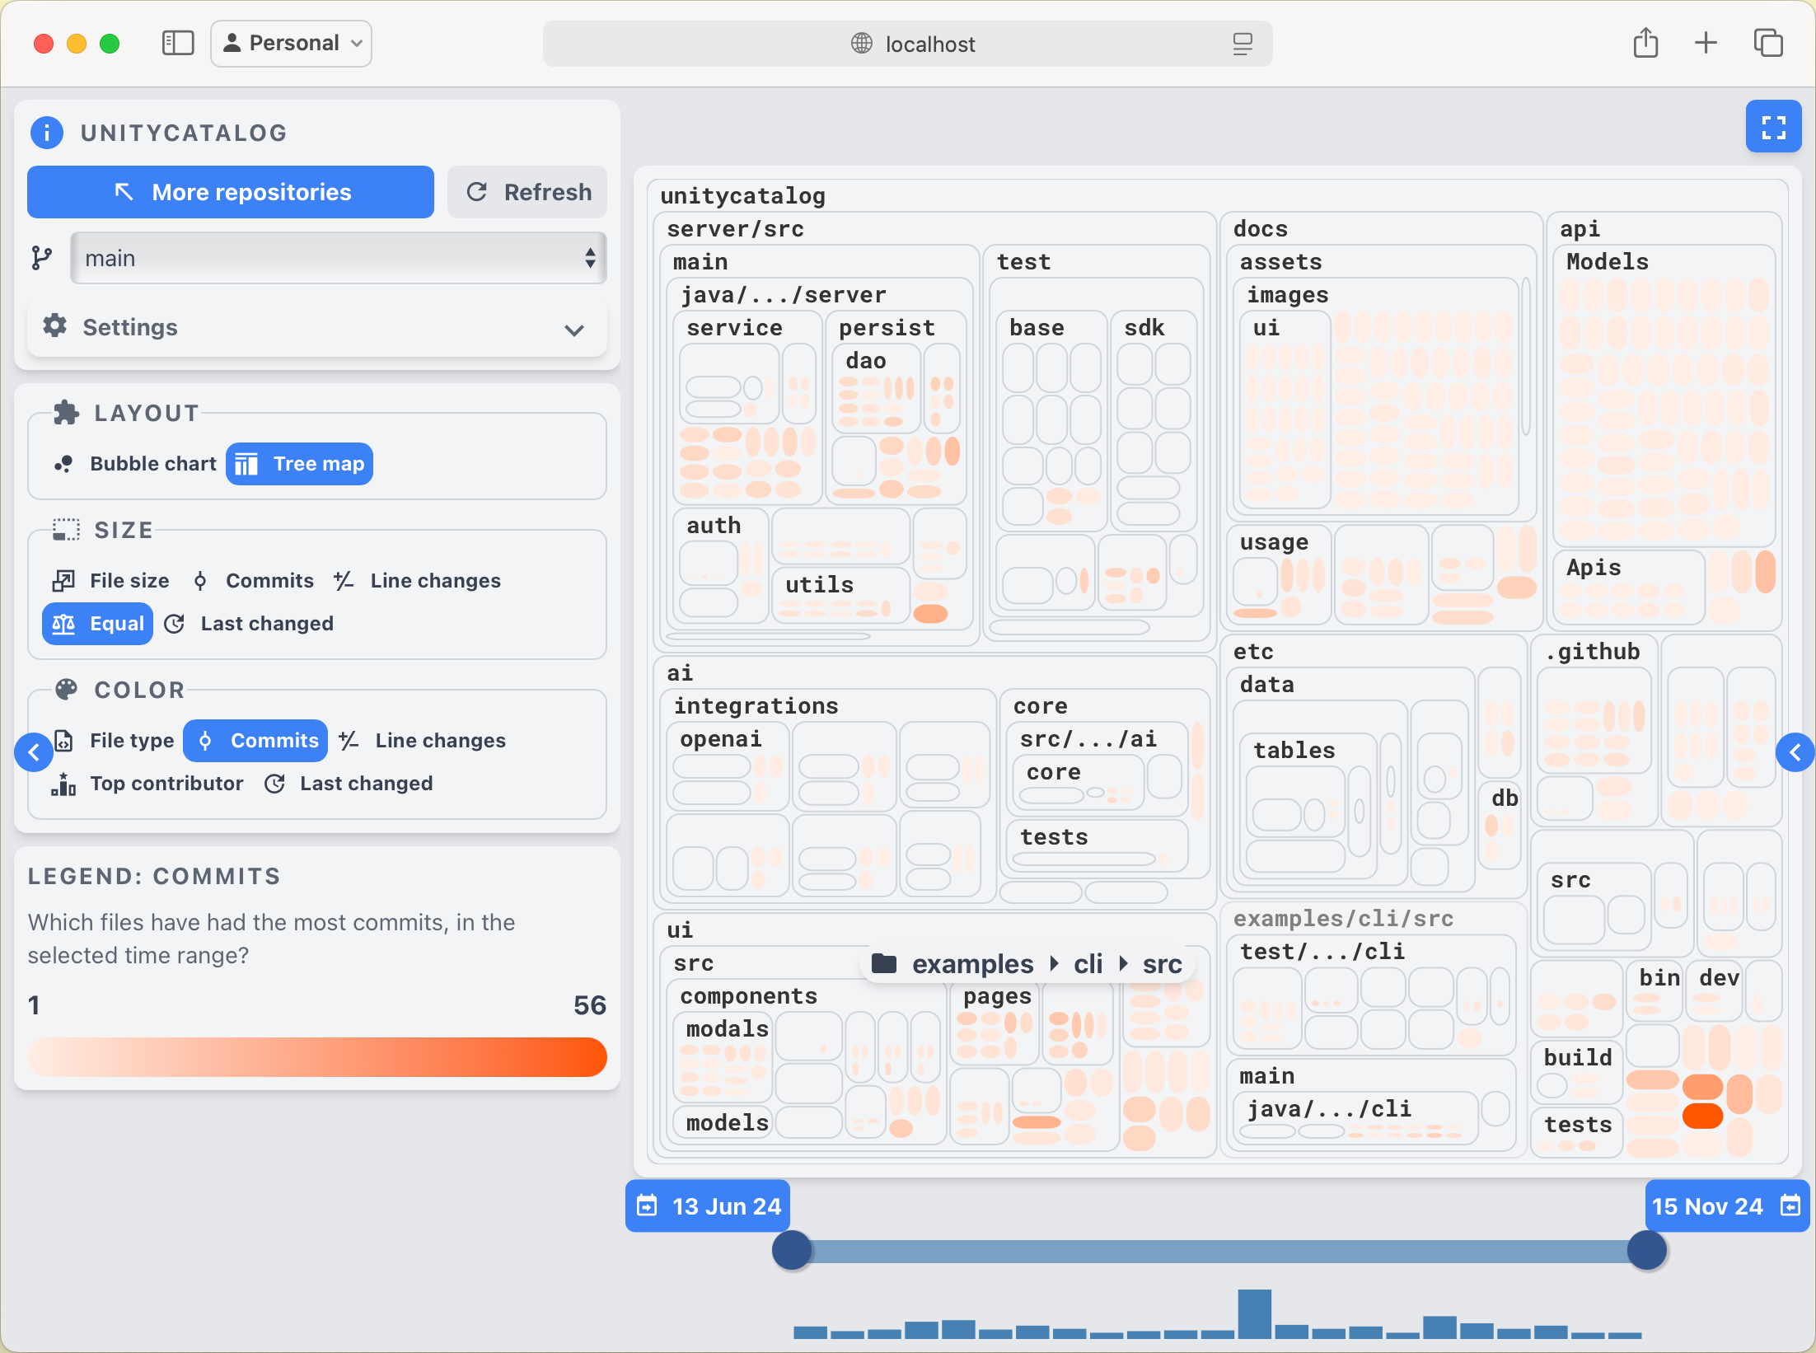Click the reader view icon in address bar
The width and height of the screenshot is (1816, 1353).
(x=1243, y=44)
